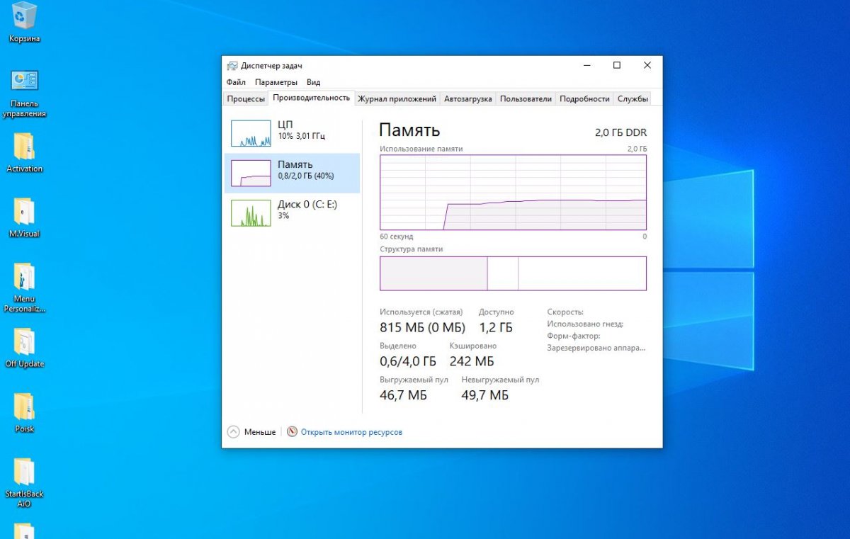Select the Poisk folder icon
850x539 pixels.
pyautogui.click(x=24, y=412)
